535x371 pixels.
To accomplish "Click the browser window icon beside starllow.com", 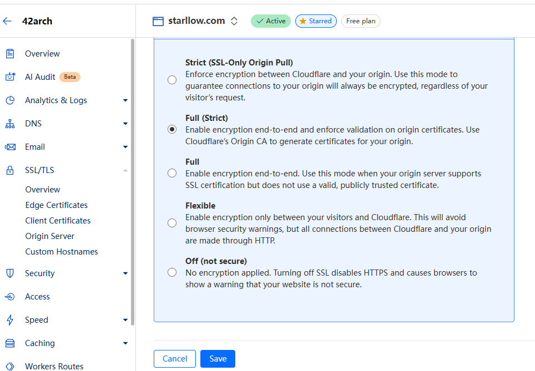I will 158,21.
